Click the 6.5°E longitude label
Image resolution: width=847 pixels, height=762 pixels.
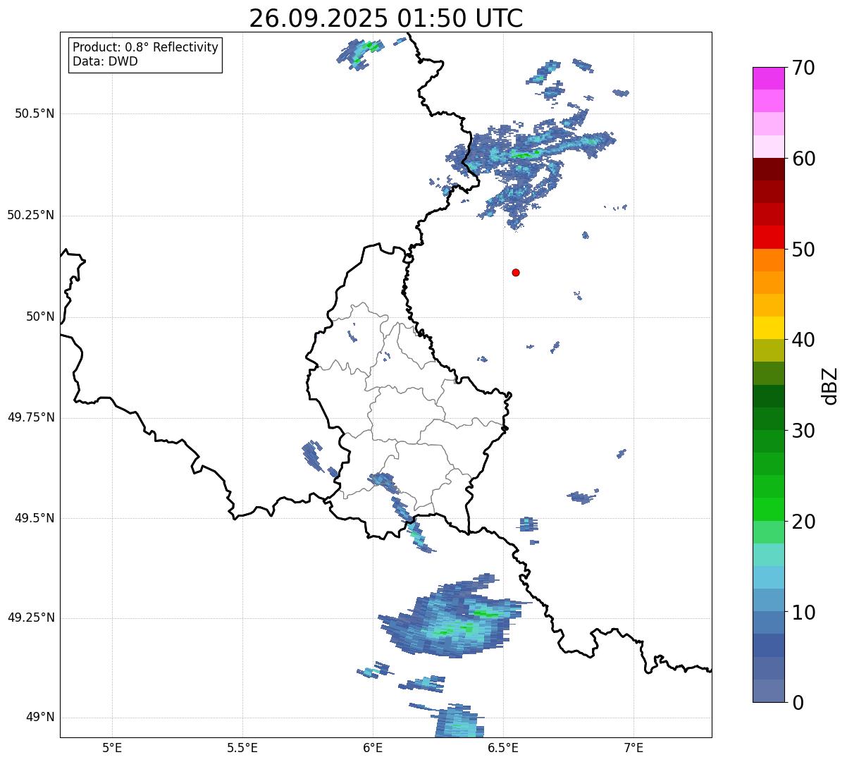pyautogui.click(x=503, y=747)
